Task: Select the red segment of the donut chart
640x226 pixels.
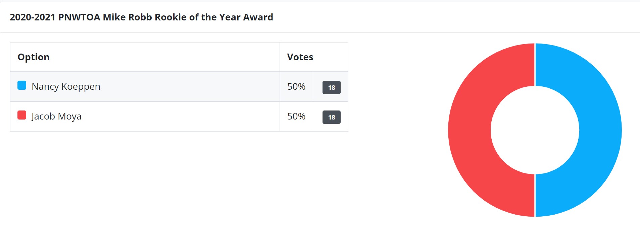Action: click(470, 130)
